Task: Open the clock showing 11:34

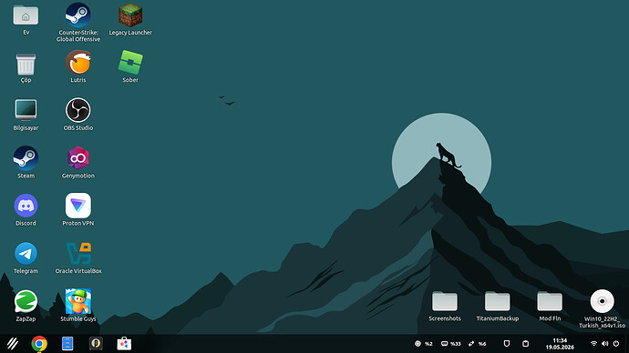Action: click(x=560, y=343)
